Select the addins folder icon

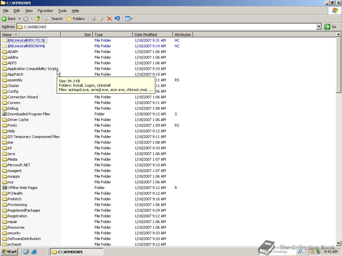coord(5,57)
